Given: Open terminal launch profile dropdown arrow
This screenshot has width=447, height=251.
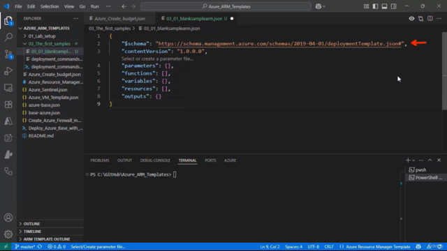Looking at the screenshot, I should (413, 160).
